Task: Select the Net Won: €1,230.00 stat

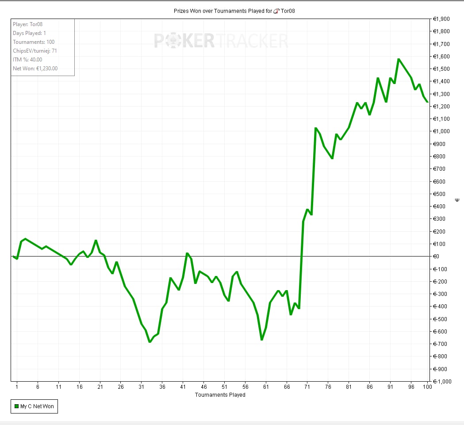Action: coord(35,69)
